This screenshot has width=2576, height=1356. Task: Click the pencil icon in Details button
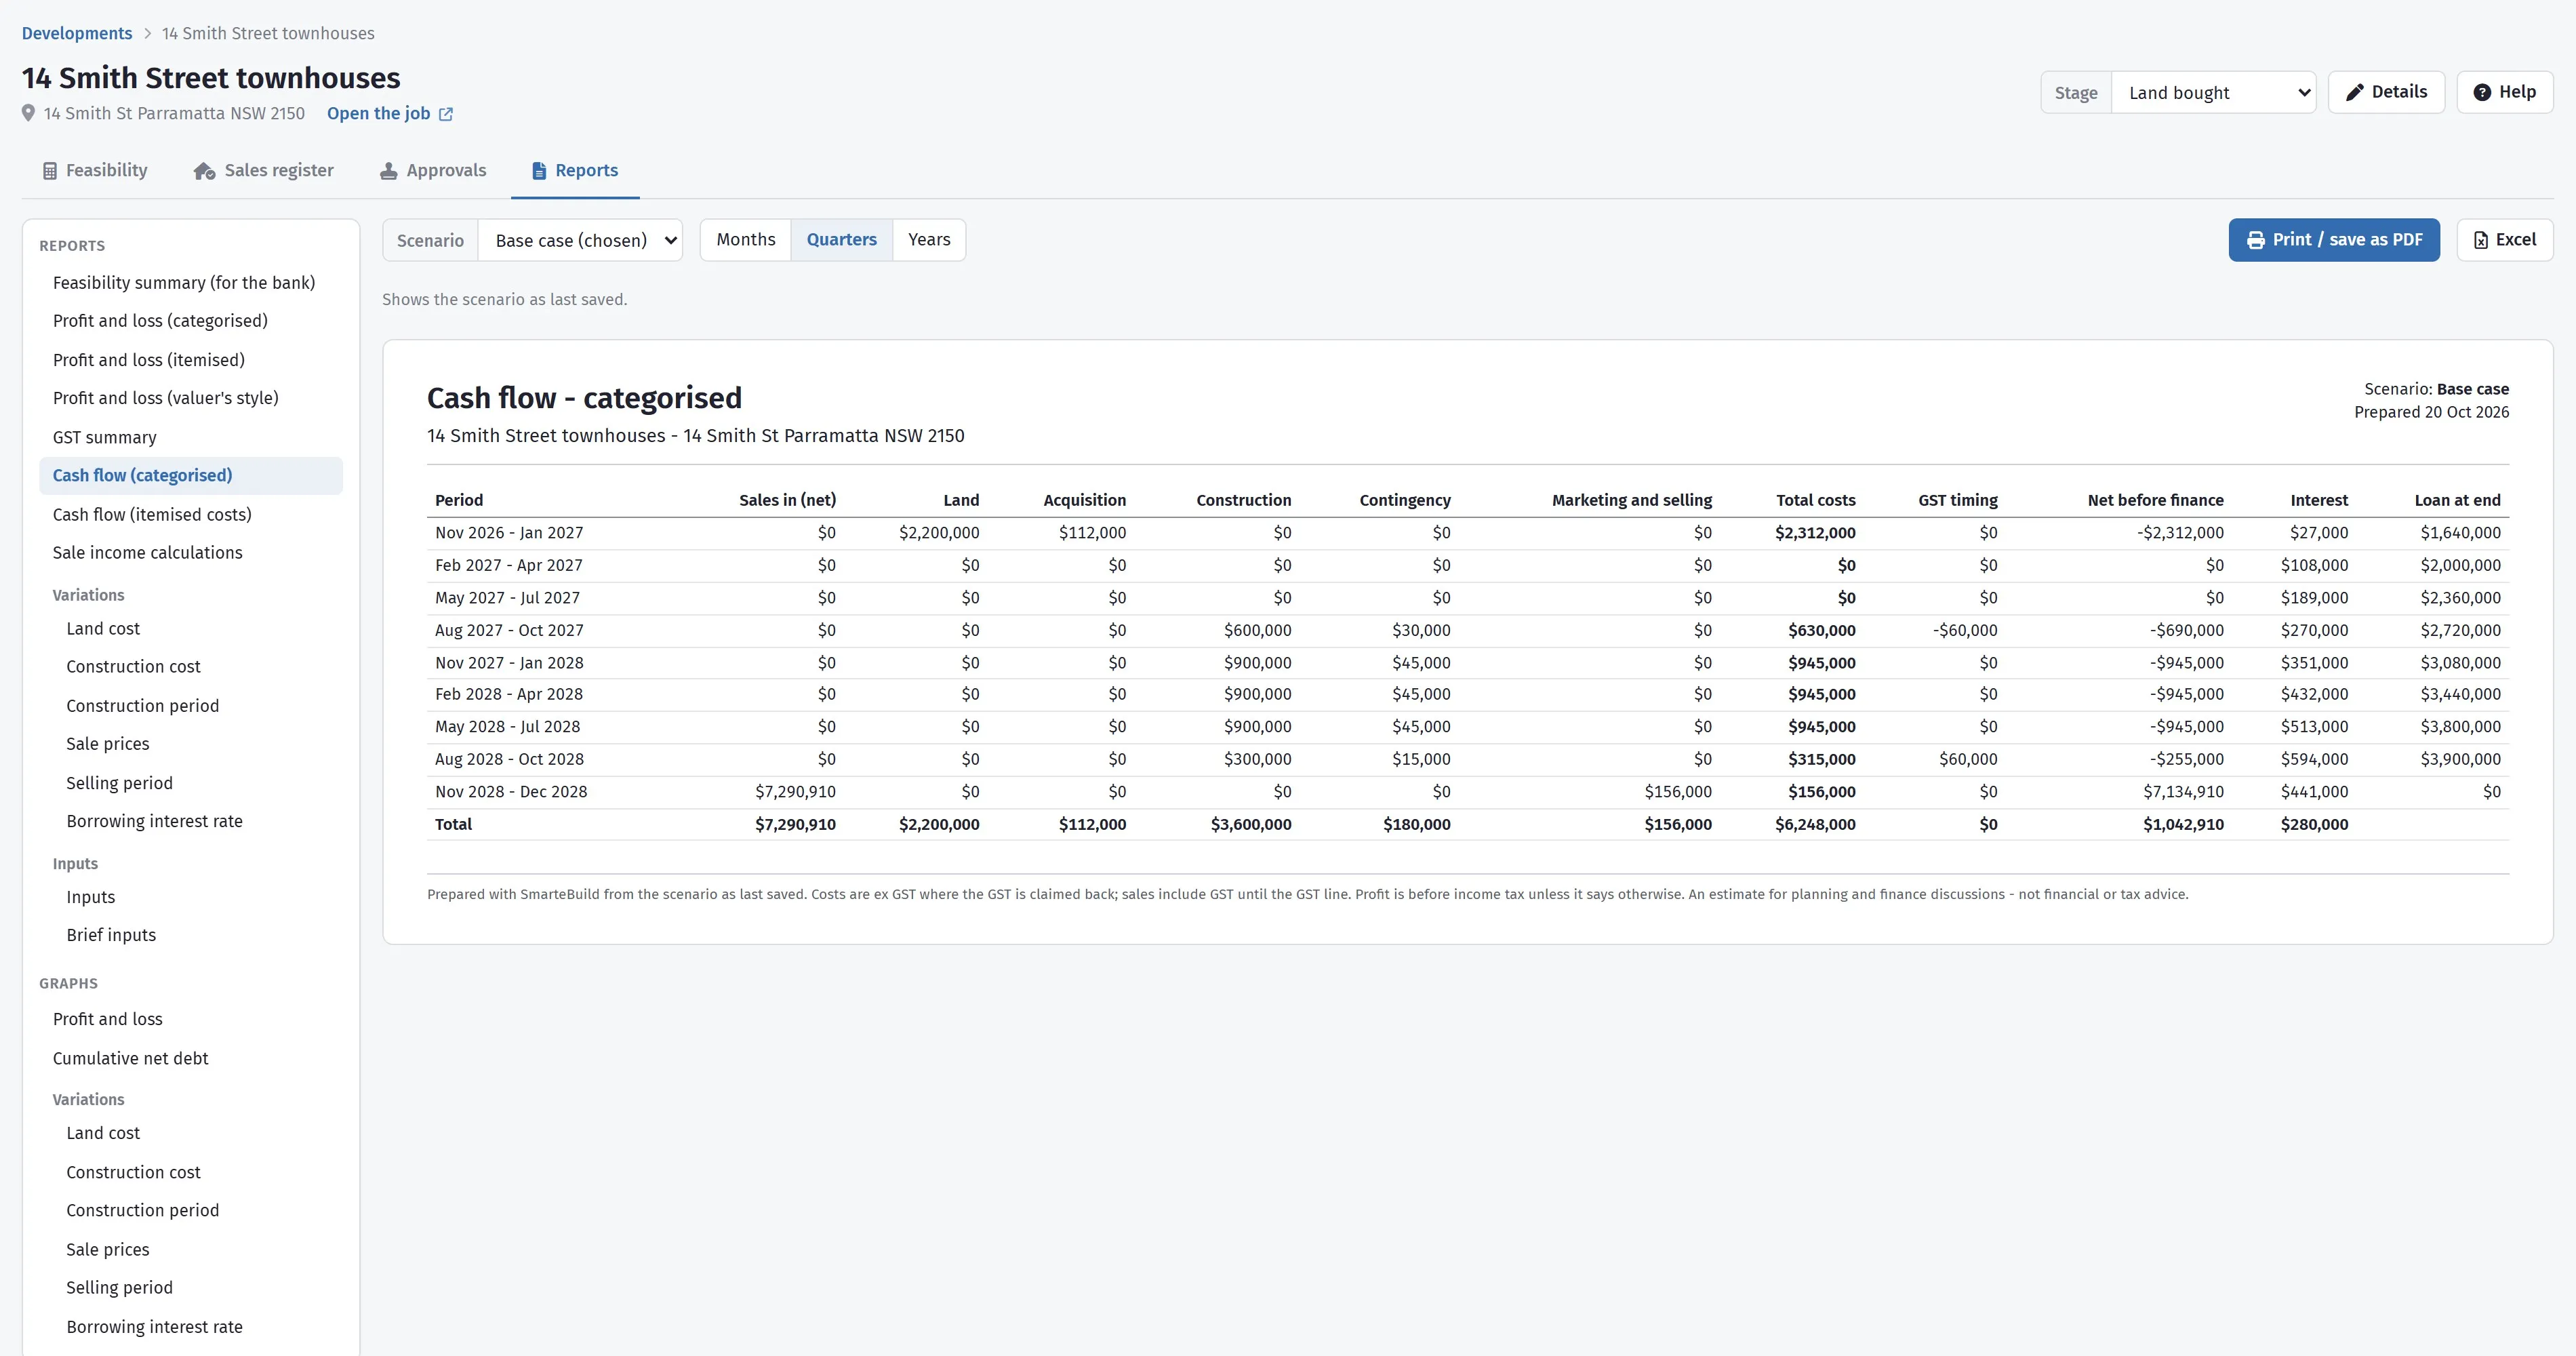pyautogui.click(x=2355, y=92)
